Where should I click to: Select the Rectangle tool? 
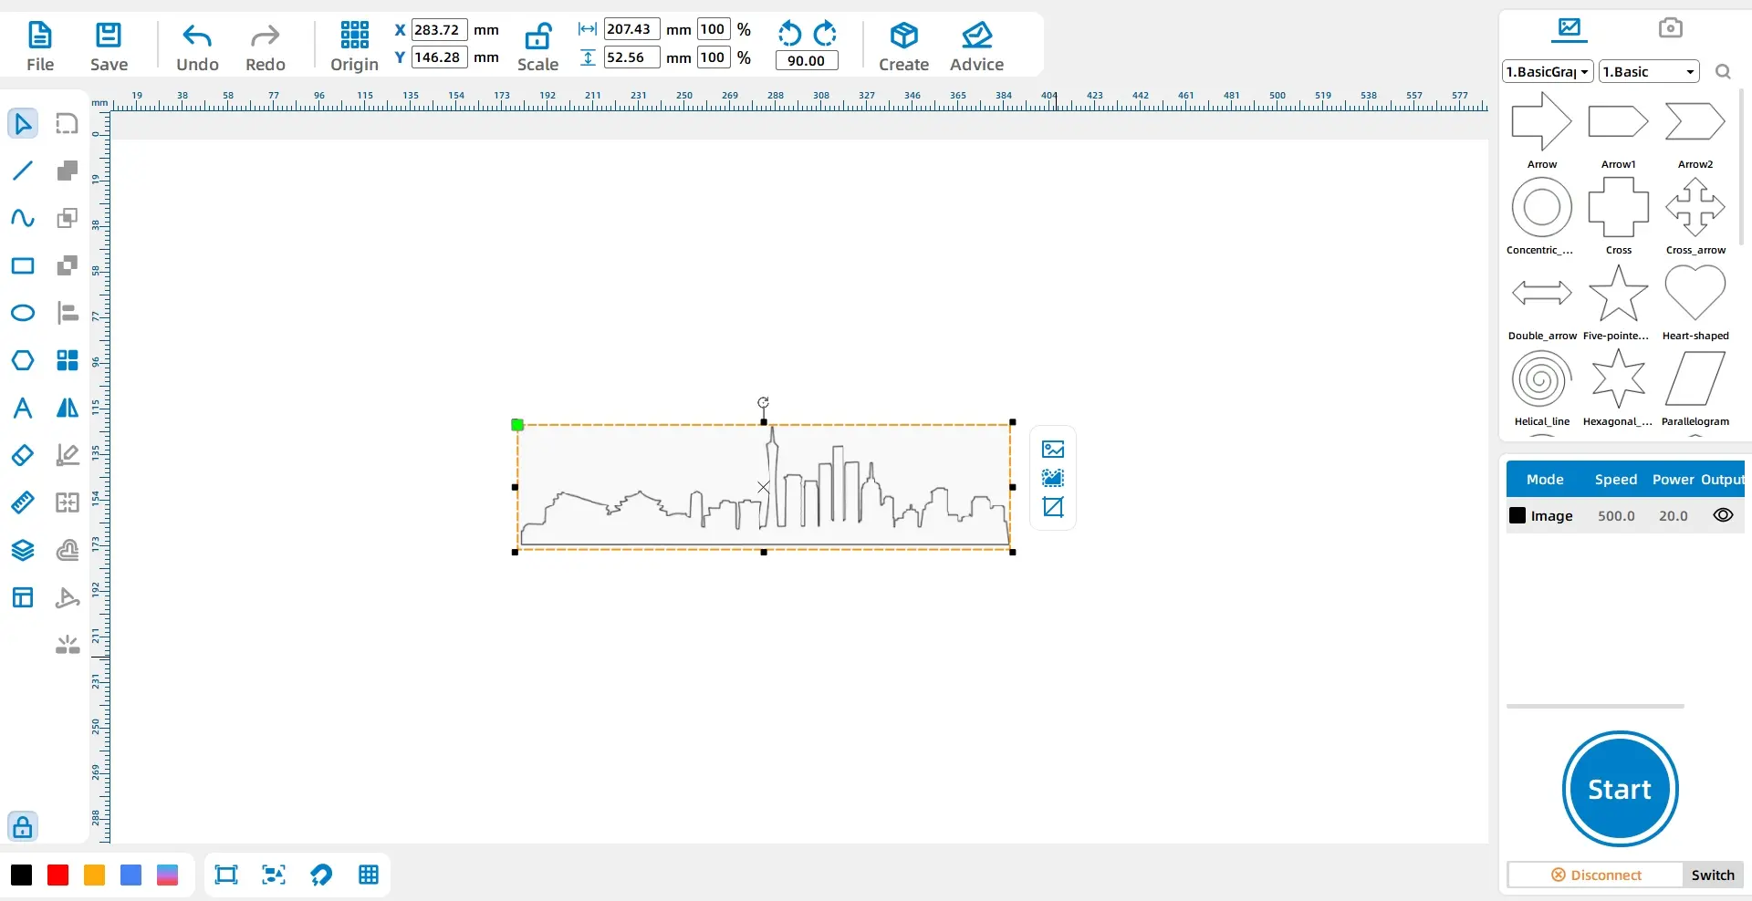(x=23, y=265)
